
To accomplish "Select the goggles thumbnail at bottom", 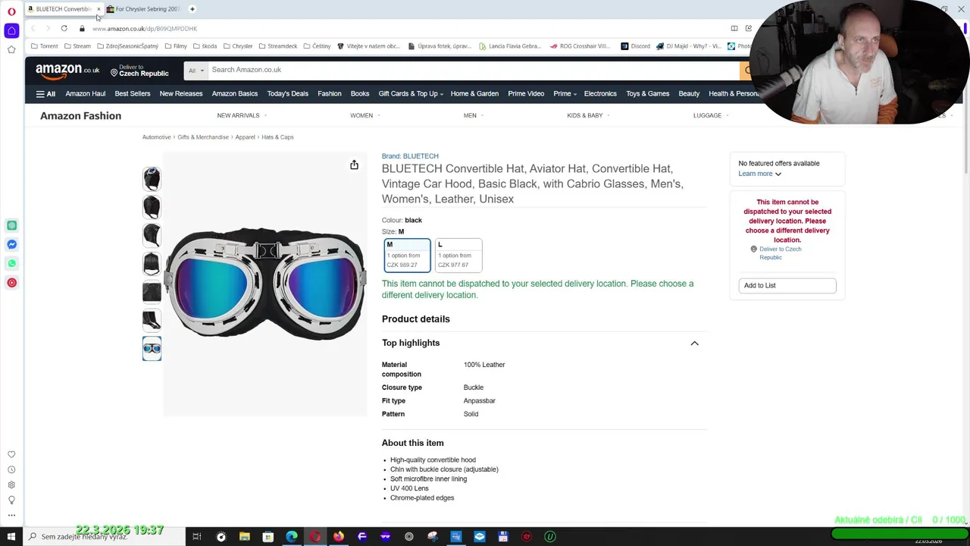I will pos(152,348).
